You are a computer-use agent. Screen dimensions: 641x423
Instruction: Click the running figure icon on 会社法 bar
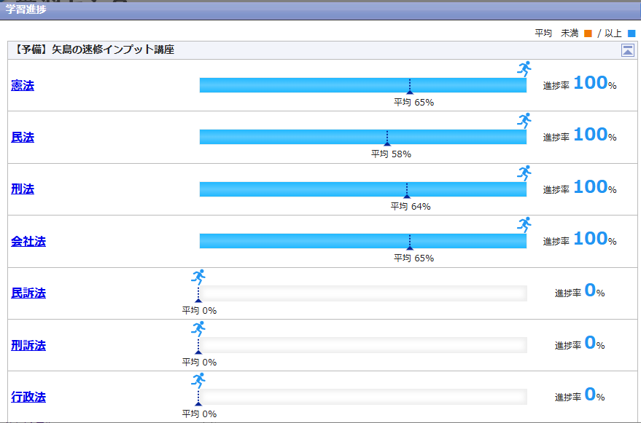click(x=524, y=225)
